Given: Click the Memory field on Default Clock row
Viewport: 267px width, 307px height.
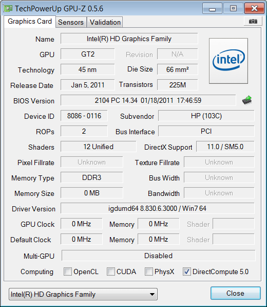Looking at the screenshot, I should [158, 239].
